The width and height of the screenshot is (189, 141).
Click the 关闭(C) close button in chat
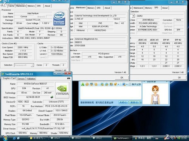123,102
